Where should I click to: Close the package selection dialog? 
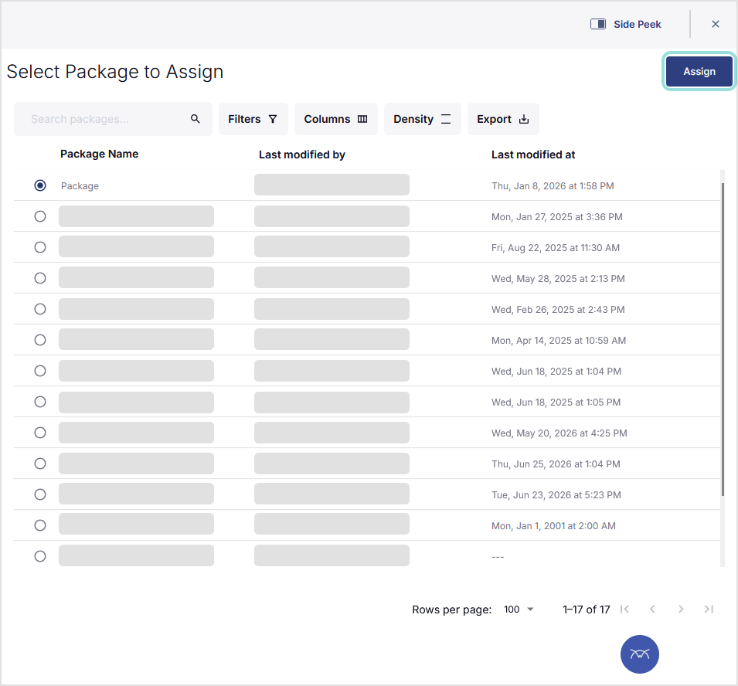pyautogui.click(x=716, y=24)
